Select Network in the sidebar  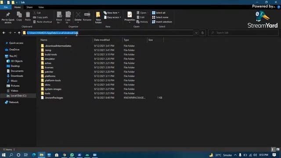click(x=14, y=102)
